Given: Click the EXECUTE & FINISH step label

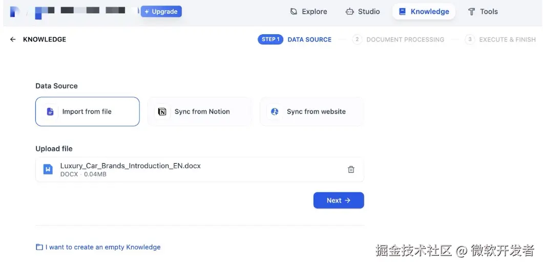Looking at the screenshot, I should (x=507, y=39).
